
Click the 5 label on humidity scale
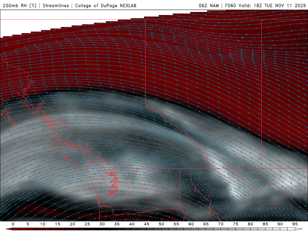[x=28, y=224]
